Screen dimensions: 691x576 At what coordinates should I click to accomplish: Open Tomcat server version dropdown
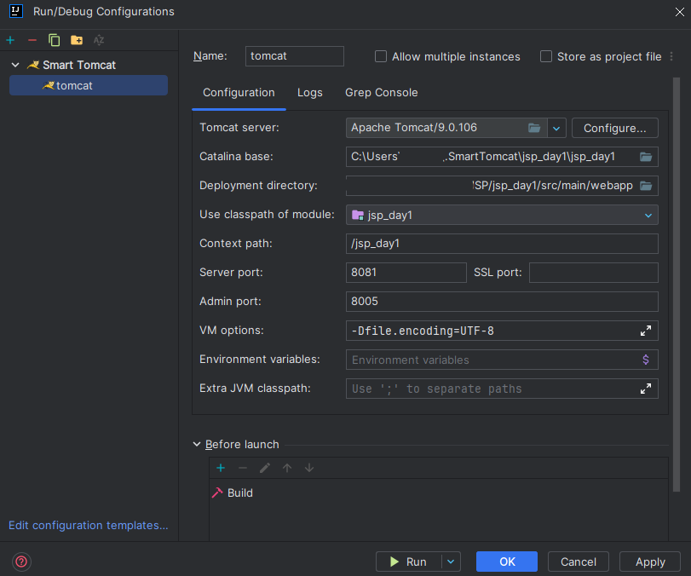pos(556,129)
